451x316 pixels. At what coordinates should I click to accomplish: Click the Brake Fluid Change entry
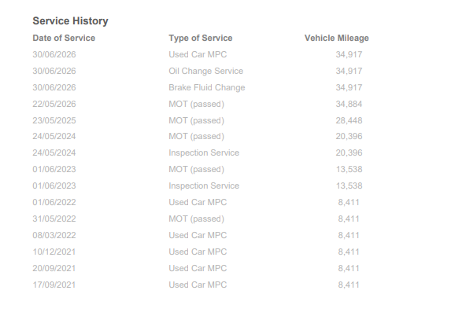207,87
